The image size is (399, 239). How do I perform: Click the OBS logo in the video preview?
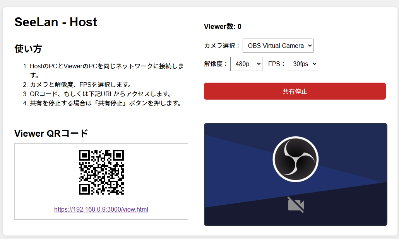295,159
